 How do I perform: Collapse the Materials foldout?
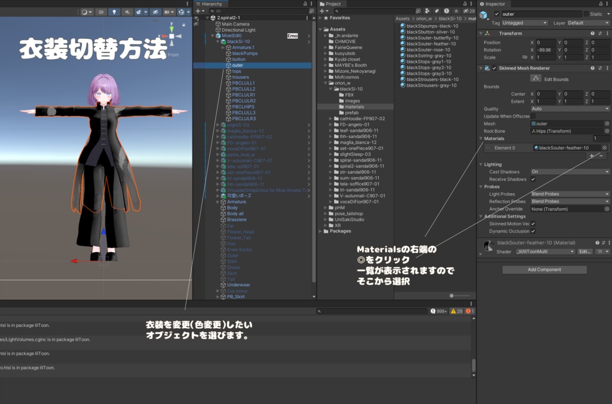click(482, 138)
